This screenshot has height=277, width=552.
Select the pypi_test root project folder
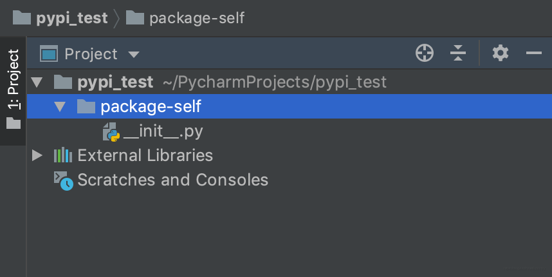click(x=115, y=82)
